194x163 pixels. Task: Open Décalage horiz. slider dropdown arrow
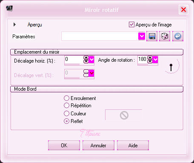coord(91,60)
